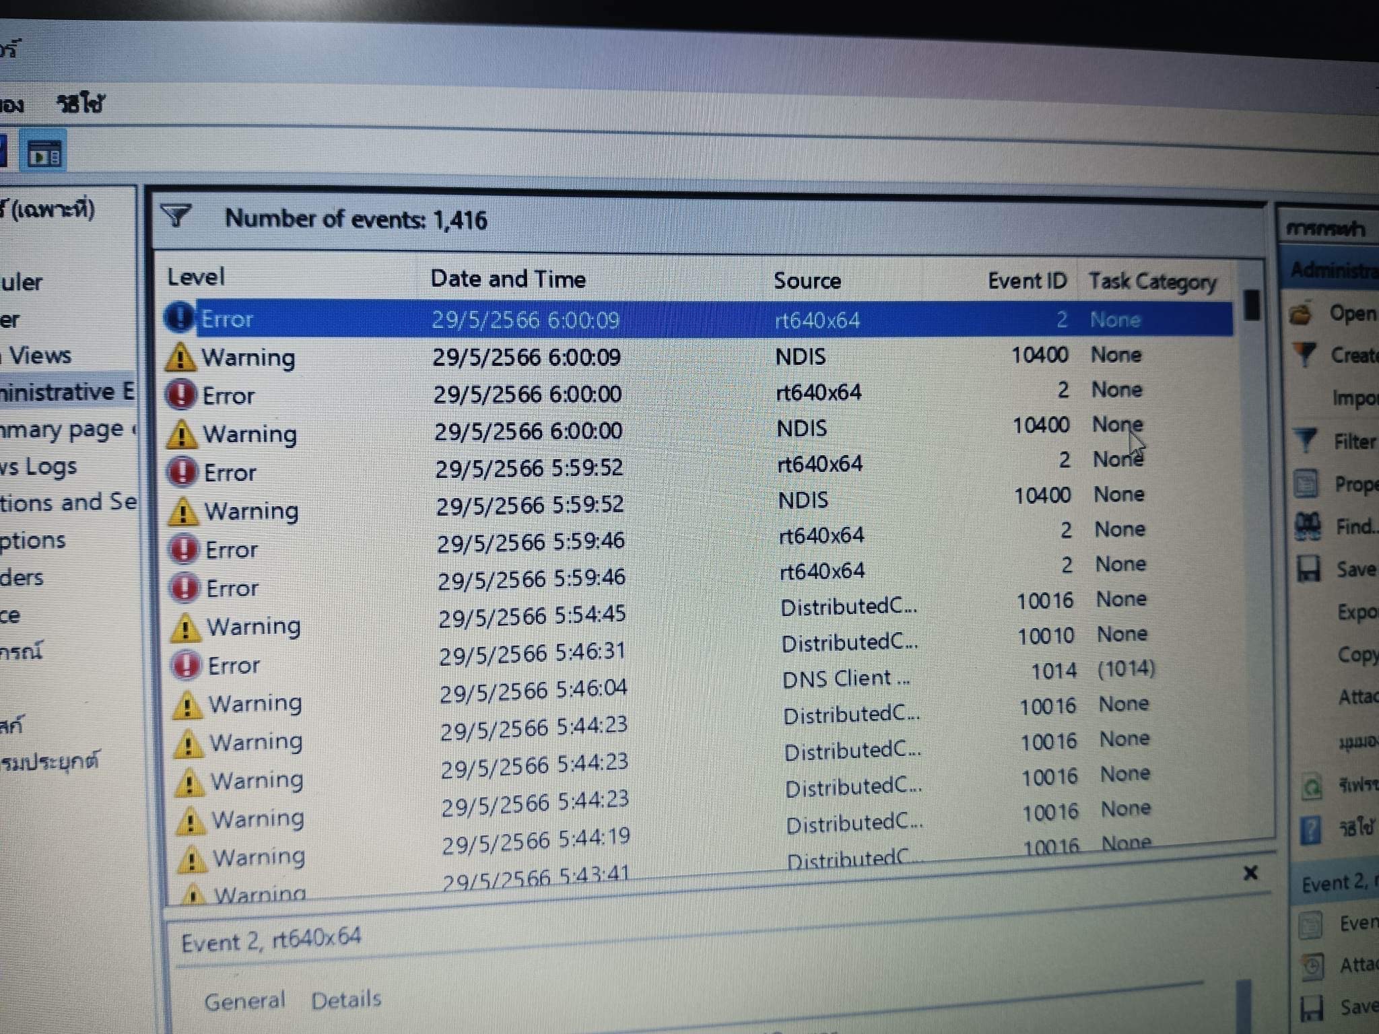Image resolution: width=1379 pixels, height=1034 pixels.
Task: Click the Attach Task icon under Event 2
Action: click(x=1310, y=966)
